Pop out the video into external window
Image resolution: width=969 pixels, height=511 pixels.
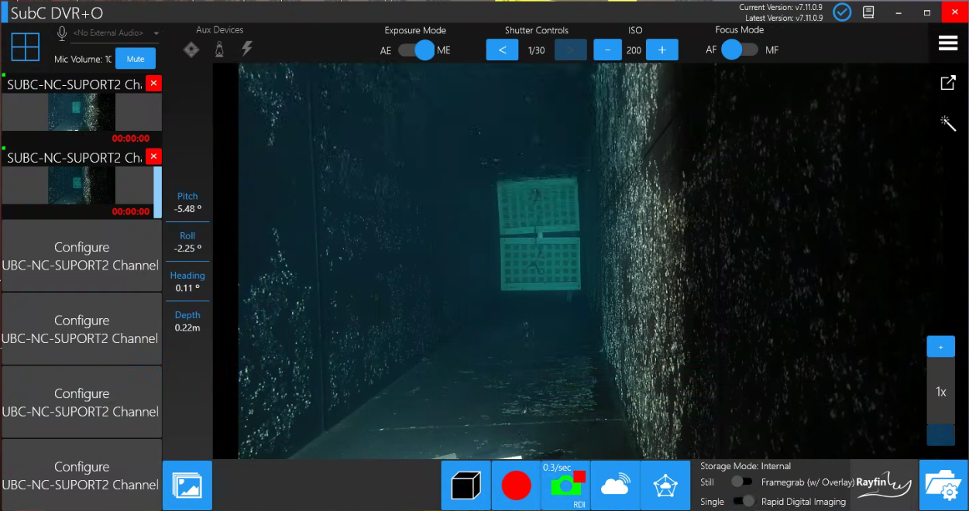948,83
